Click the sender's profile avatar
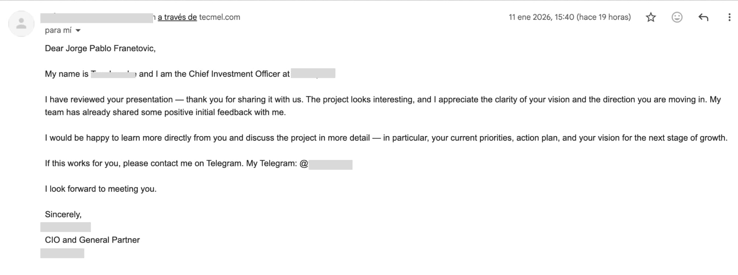 (x=21, y=24)
